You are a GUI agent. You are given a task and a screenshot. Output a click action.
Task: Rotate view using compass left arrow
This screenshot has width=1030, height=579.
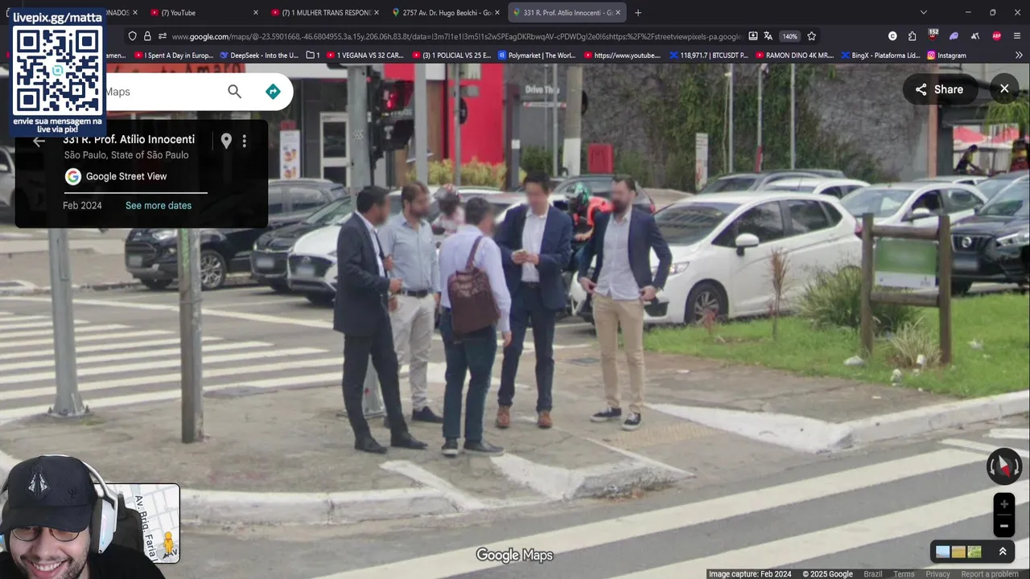(992, 466)
